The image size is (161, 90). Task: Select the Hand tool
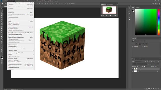tap(2, 50)
